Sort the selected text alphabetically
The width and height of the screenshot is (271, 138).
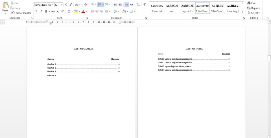[x=138, y=5]
